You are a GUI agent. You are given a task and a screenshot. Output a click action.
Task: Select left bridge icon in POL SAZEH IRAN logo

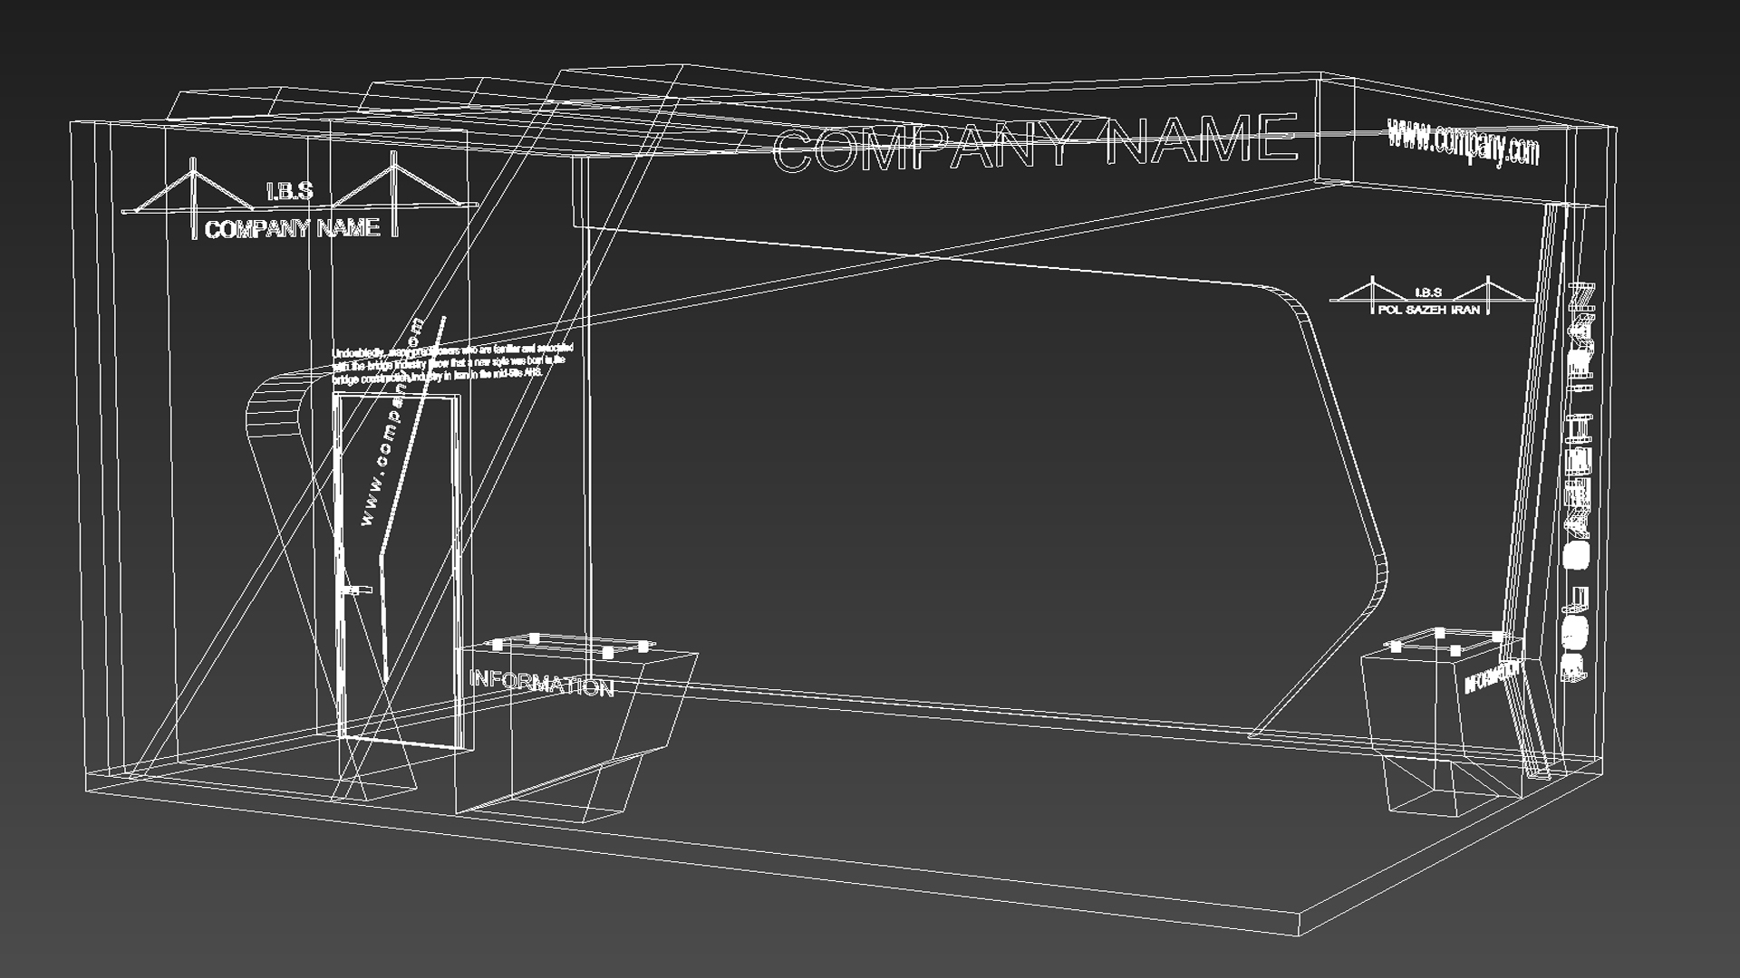tap(1372, 293)
